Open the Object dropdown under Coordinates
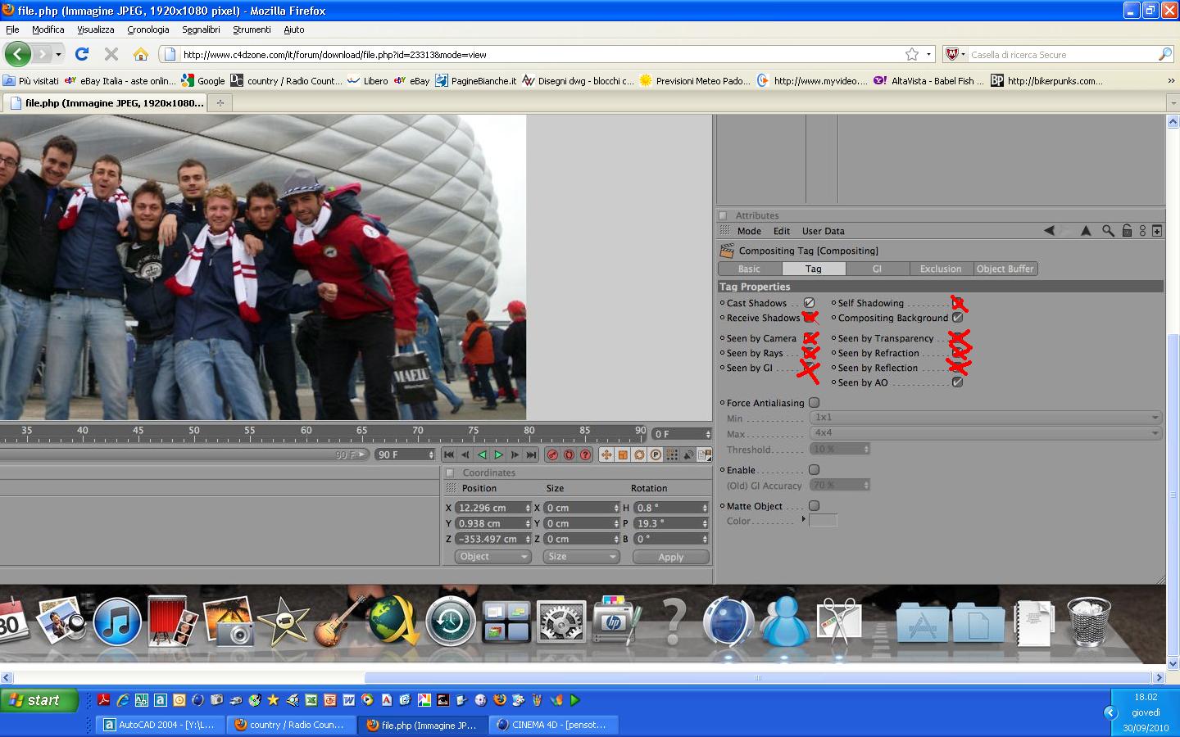Screen dimensions: 1180x737 point(493,557)
